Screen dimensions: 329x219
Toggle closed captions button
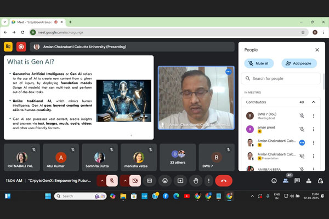[x=150, y=180]
